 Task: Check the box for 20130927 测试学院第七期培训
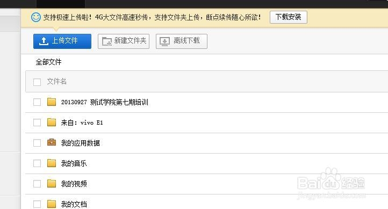[x=37, y=102]
